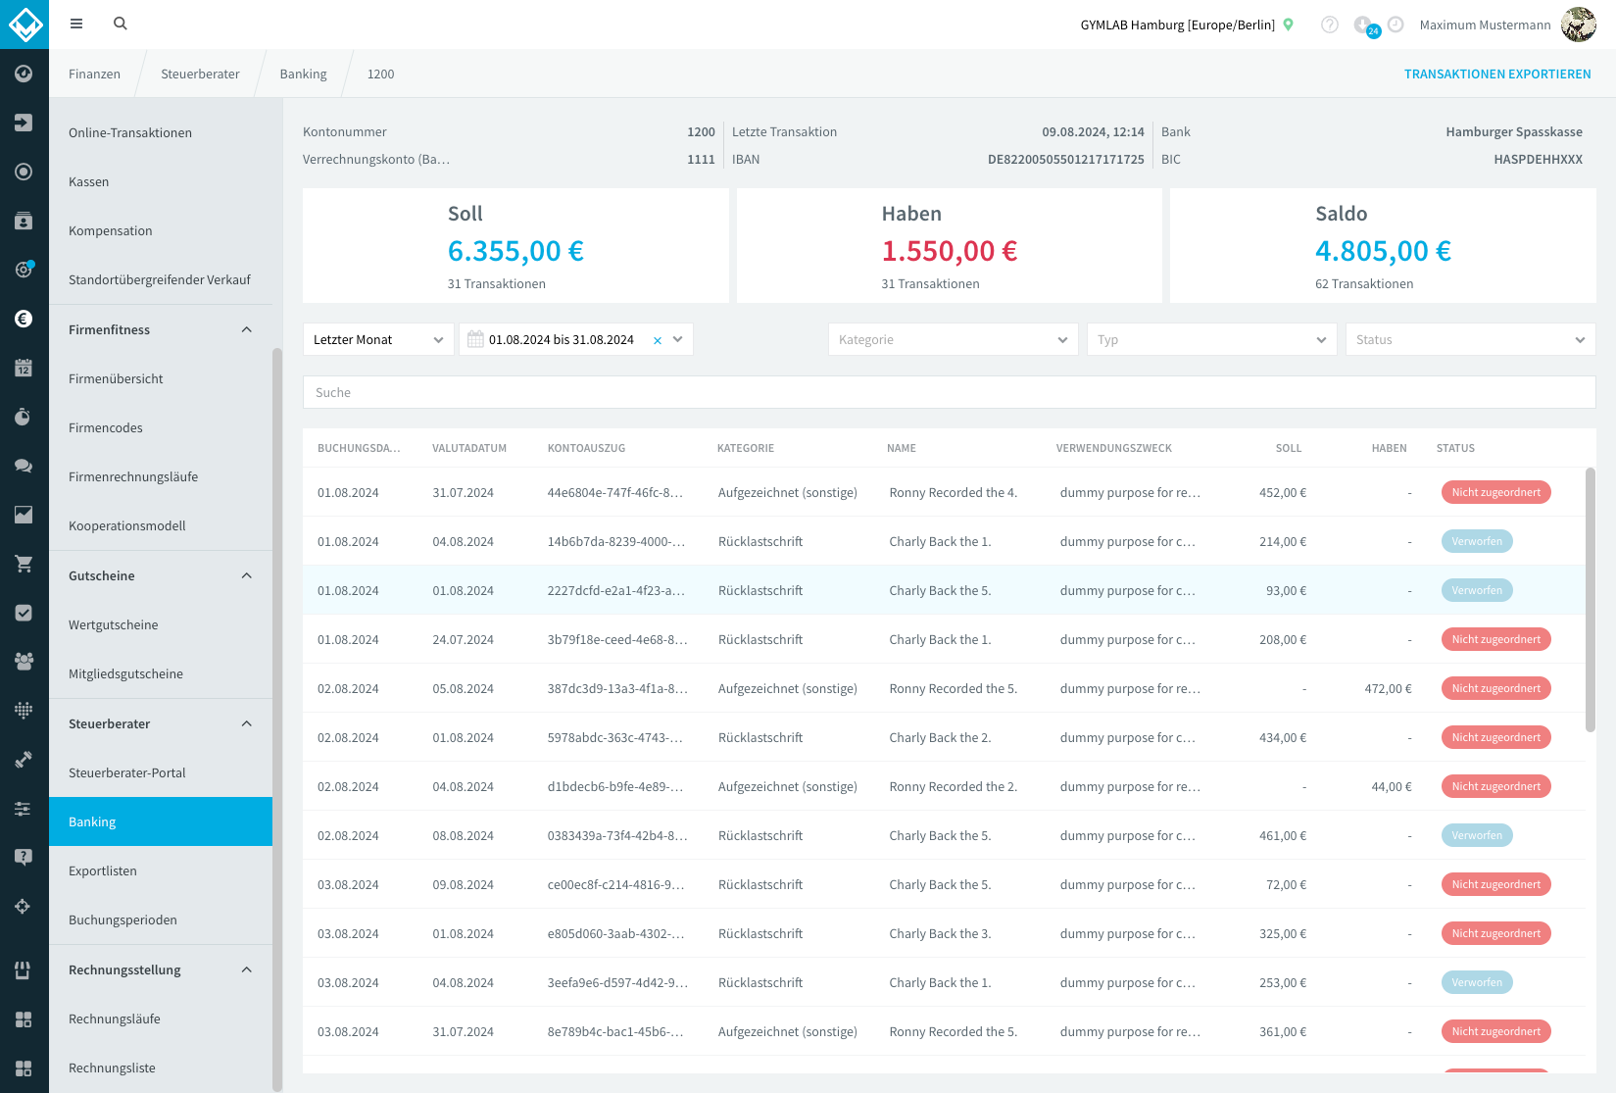Open the Status filter dropdown
Image resolution: width=1616 pixels, height=1093 pixels.
point(1470,339)
